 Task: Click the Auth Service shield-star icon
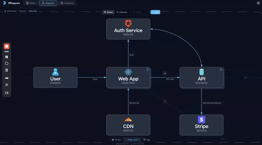click(x=128, y=24)
